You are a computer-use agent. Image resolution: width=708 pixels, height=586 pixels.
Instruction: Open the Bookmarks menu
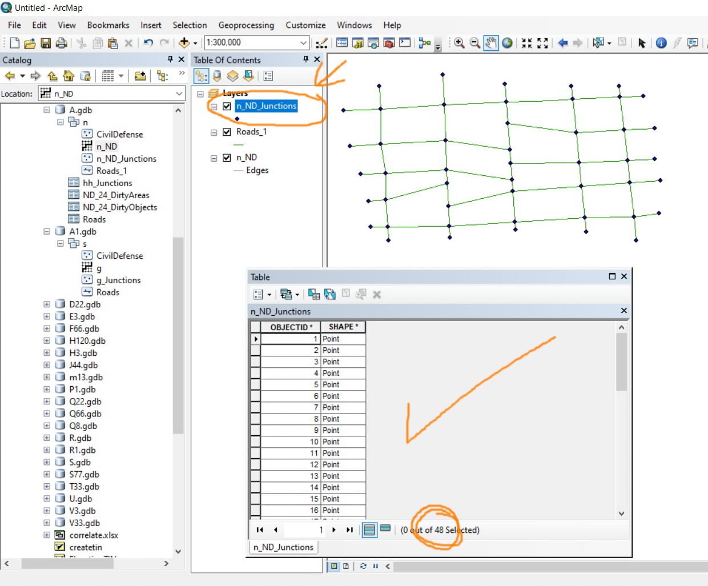pyautogui.click(x=108, y=25)
